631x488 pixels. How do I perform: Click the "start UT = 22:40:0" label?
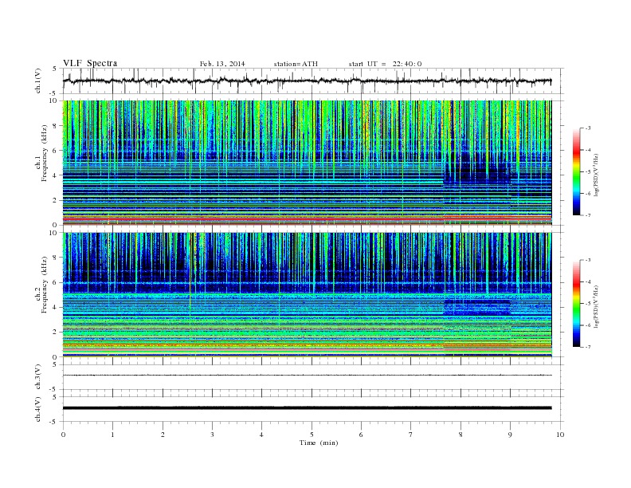385,64
